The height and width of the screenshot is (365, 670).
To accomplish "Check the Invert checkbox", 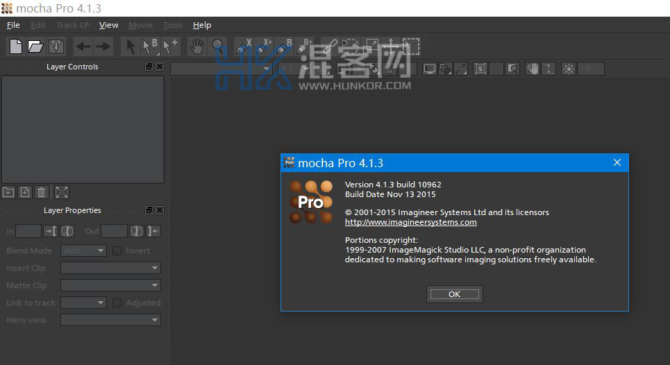I will [x=117, y=251].
